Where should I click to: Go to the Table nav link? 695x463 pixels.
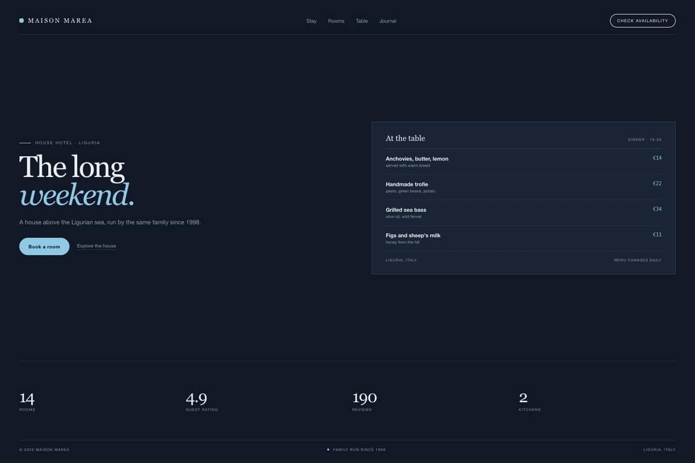click(362, 21)
